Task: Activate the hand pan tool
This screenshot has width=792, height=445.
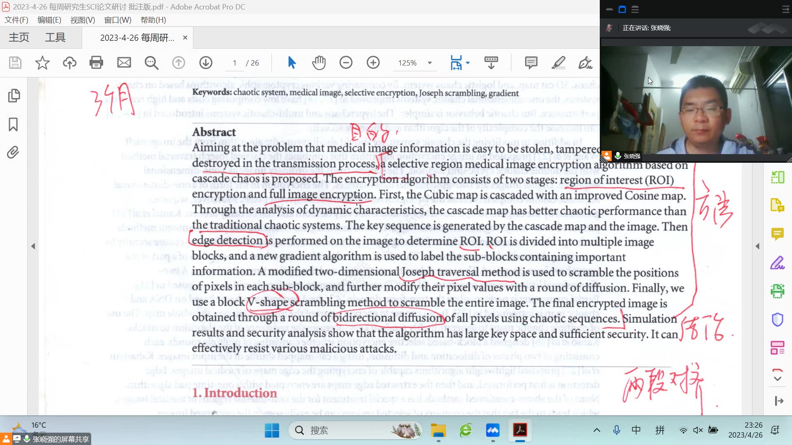Action: 318,63
